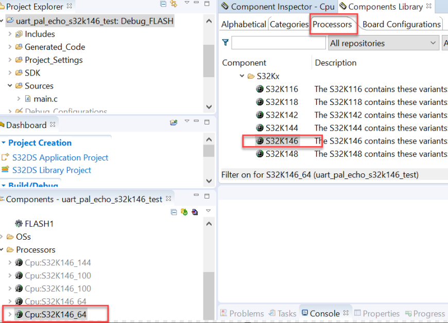Viewport: 448px width, 323px height.
Task: Switch to the Board Configurations tab
Action: [x=400, y=24]
